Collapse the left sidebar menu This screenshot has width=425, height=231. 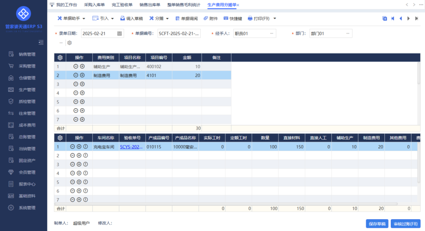[41, 42]
